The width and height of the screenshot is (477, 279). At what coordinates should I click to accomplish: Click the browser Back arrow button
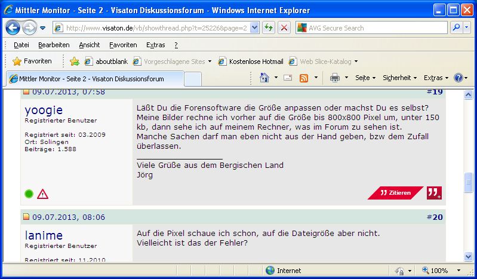click(x=13, y=28)
